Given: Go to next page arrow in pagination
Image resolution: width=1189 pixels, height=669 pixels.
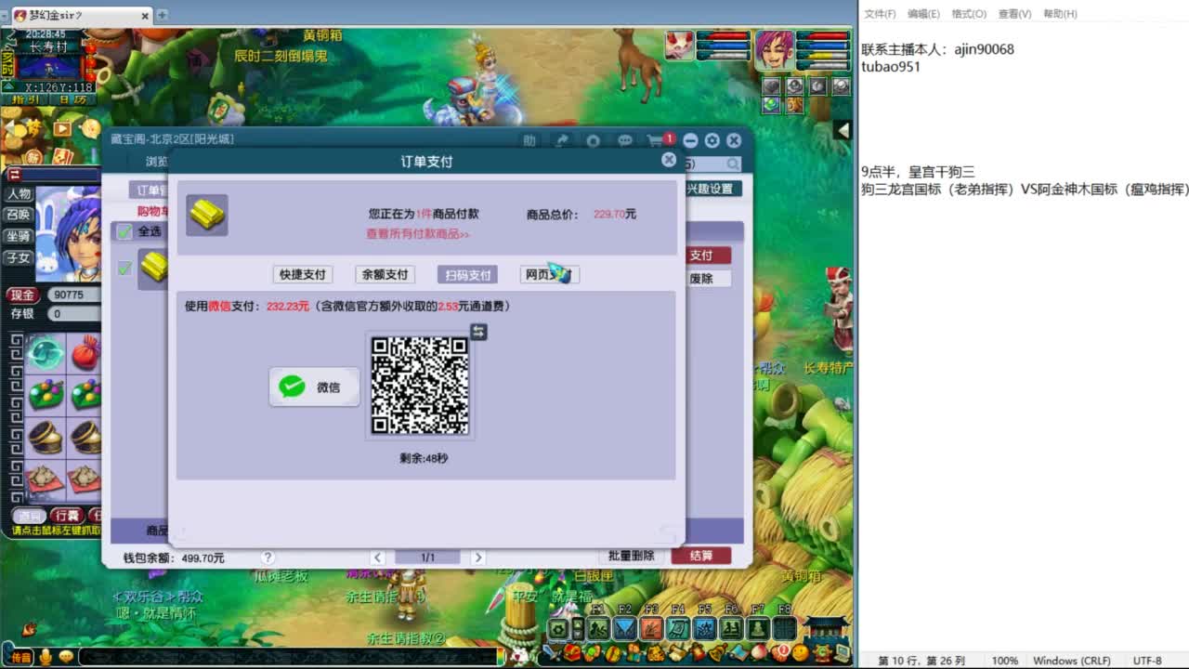Looking at the screenshot, I should 478,557.
